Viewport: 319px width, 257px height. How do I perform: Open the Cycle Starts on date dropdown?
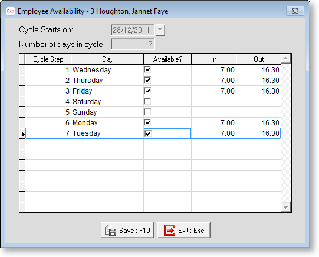pos(160,30)
